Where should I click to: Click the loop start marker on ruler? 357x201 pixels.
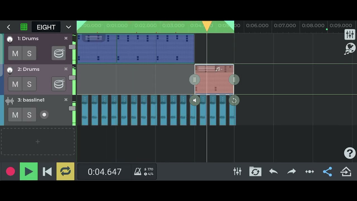click(81, 25)
